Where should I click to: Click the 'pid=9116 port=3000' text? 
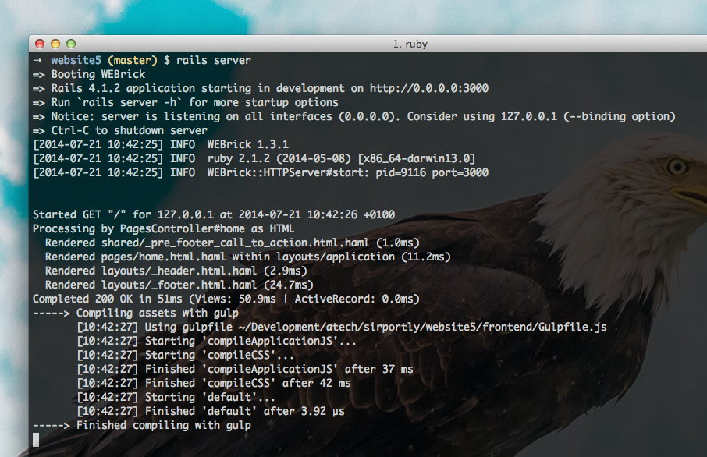(432, 172)
